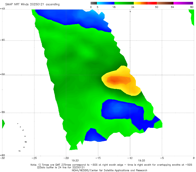Click the color bar label '18'
The image size is (196, 172).
pyautogui.click(x=114, y=7)
